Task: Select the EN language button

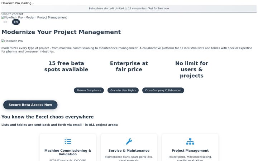Action: 16,22
